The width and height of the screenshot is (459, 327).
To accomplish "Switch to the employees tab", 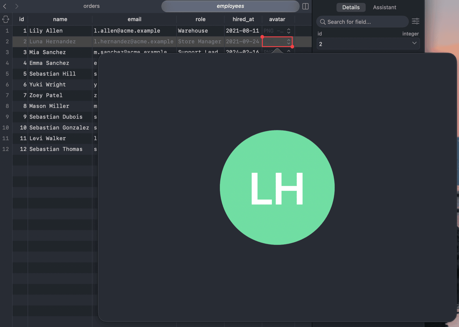I will click(230, 6).
